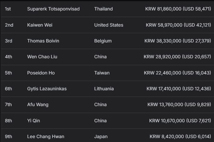Click the 1st place rank cell
This screenshot has width=214, height=142.
click(x=8, y=9)
